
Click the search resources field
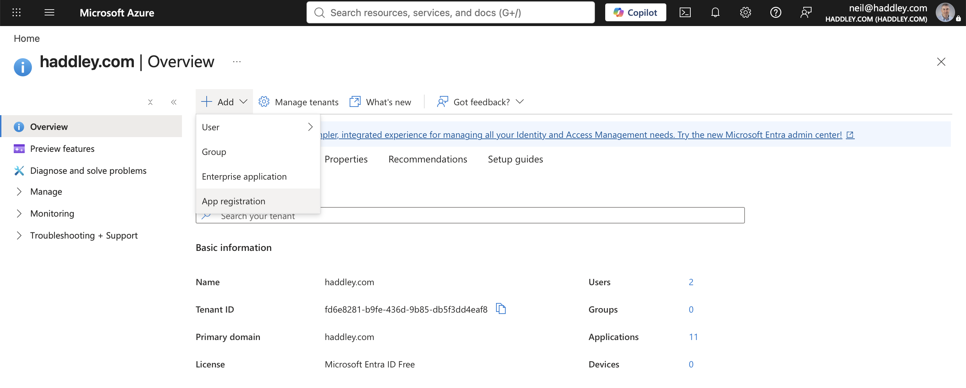450,13
